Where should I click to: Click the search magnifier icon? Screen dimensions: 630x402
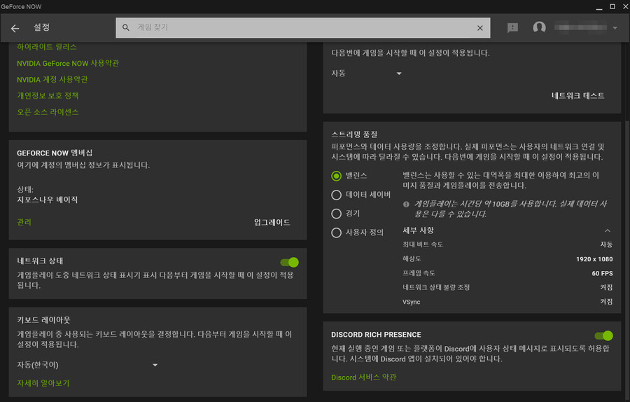(x=126, y=28)
